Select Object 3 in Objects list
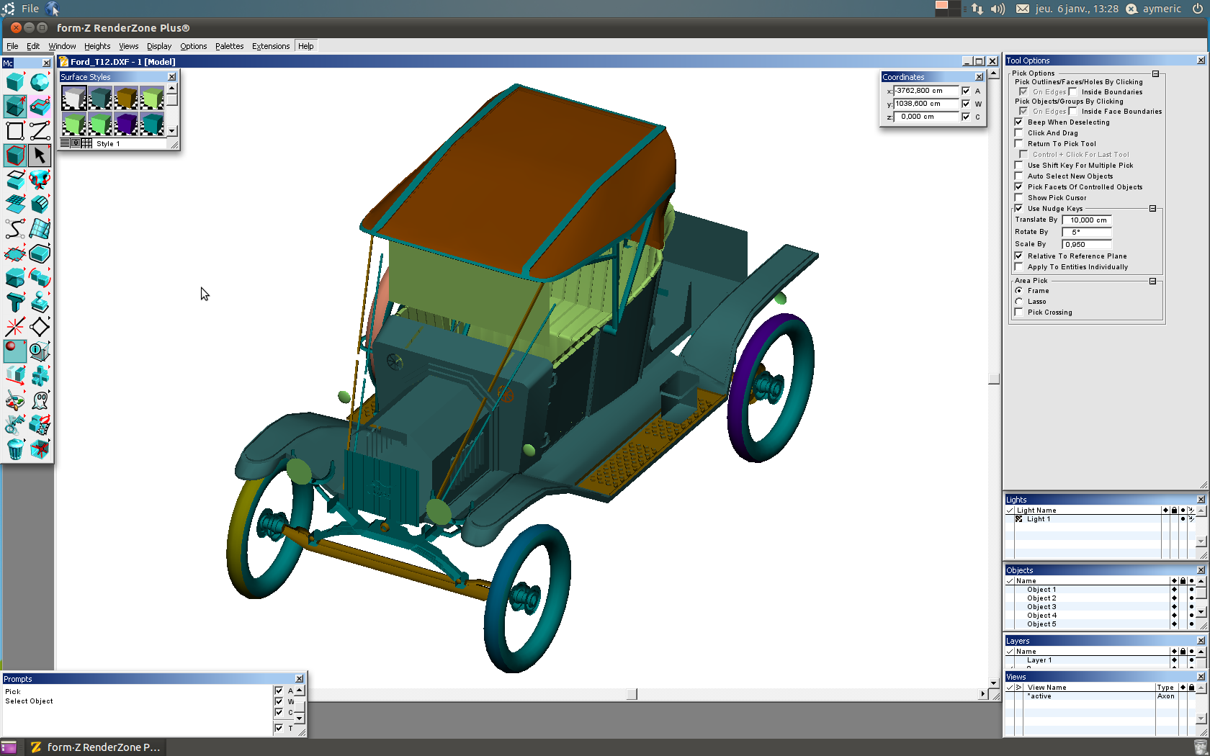1210x756 pixels. pos(1041,607)
